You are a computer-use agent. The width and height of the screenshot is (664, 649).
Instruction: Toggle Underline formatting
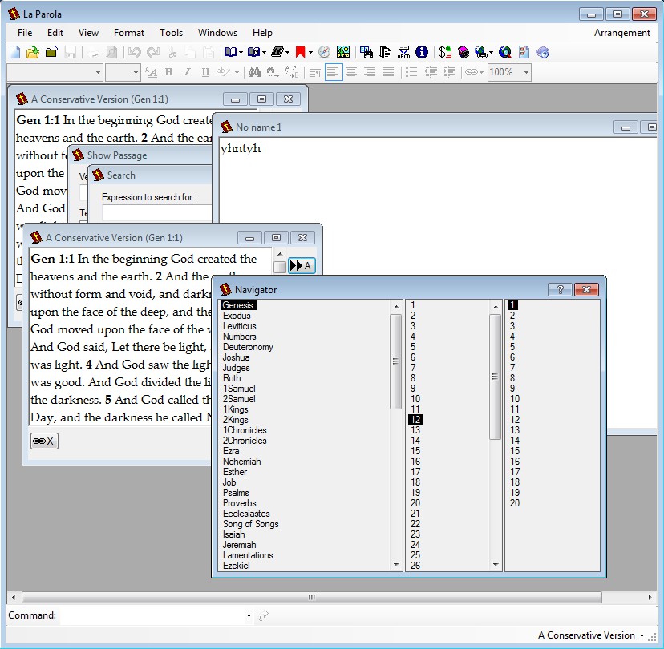point(205,72)
